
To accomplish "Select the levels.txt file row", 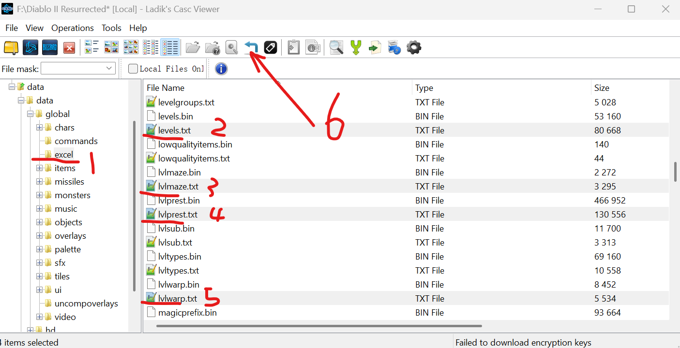I will 407,130.
